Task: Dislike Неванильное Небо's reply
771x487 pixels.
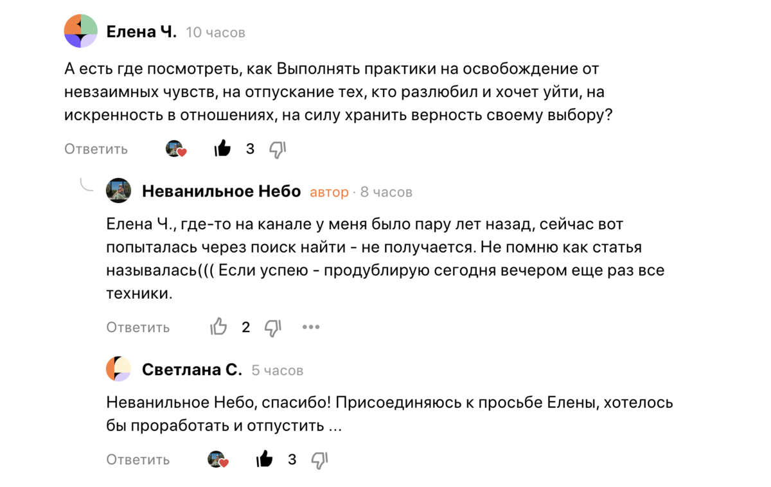Action: click(272, 327)
